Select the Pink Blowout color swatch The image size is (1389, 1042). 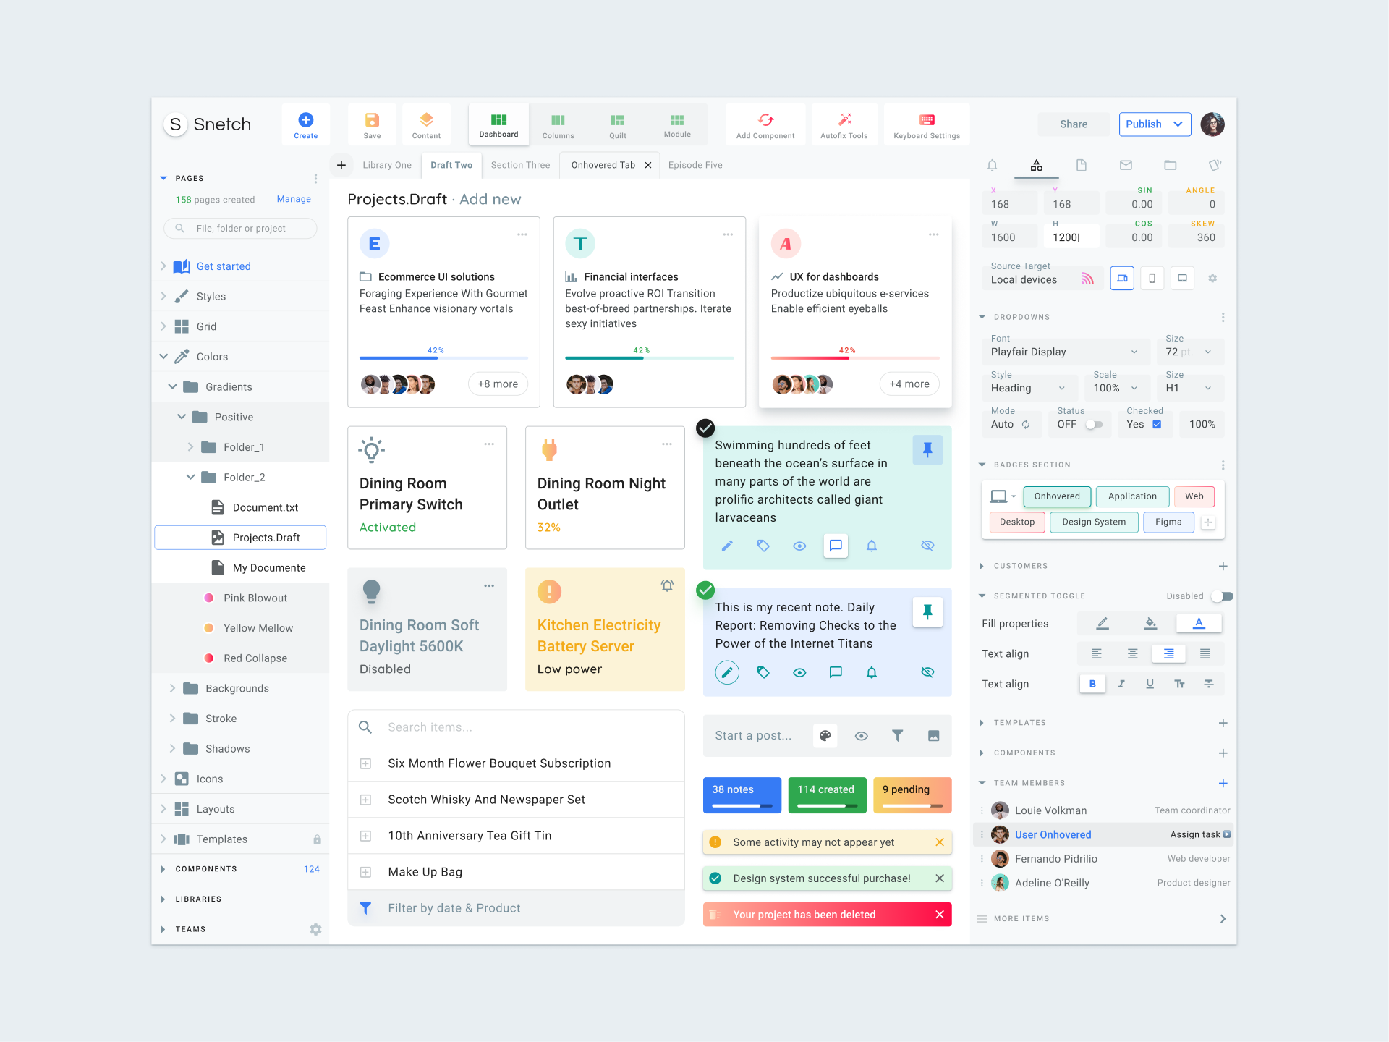[208, 598]
